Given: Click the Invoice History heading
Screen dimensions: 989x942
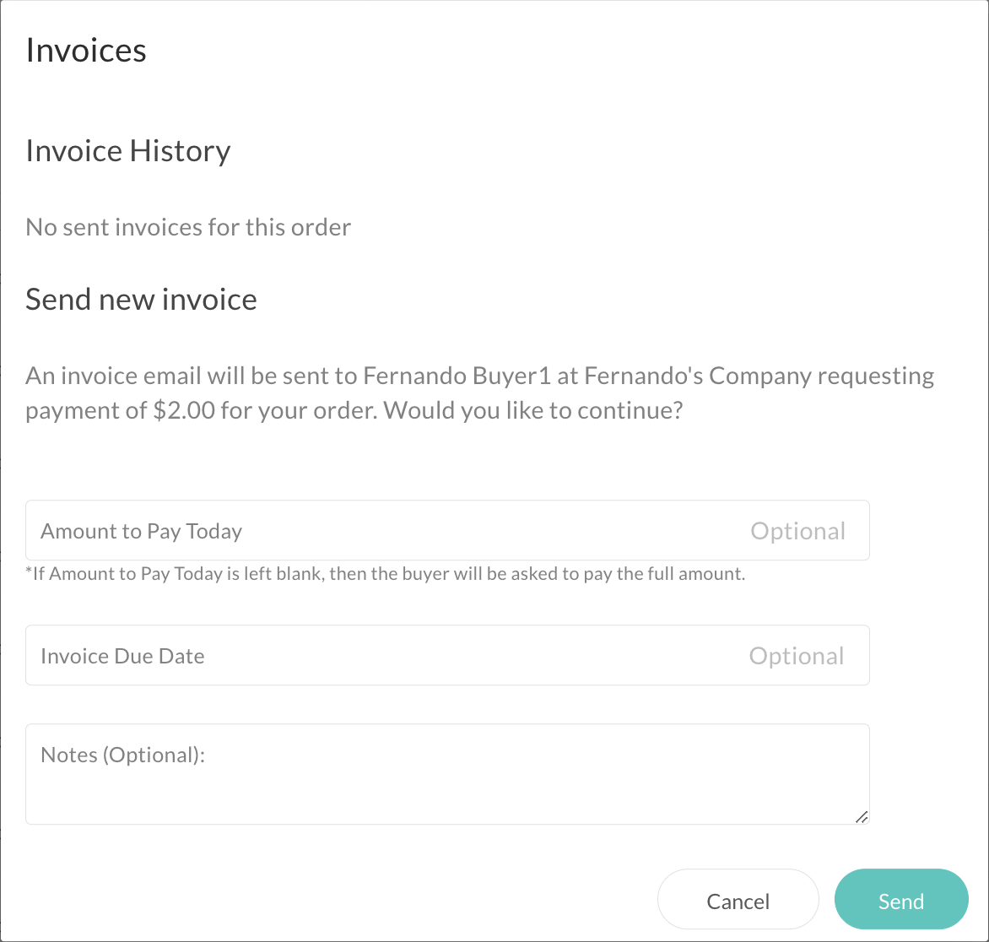Looking at the screenshot, I should point(128,151).
